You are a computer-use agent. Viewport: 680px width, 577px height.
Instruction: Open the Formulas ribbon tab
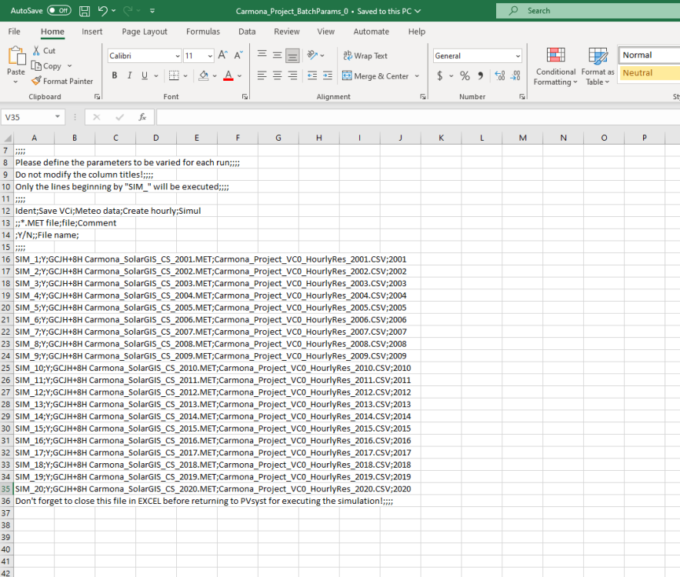point(203,32)
